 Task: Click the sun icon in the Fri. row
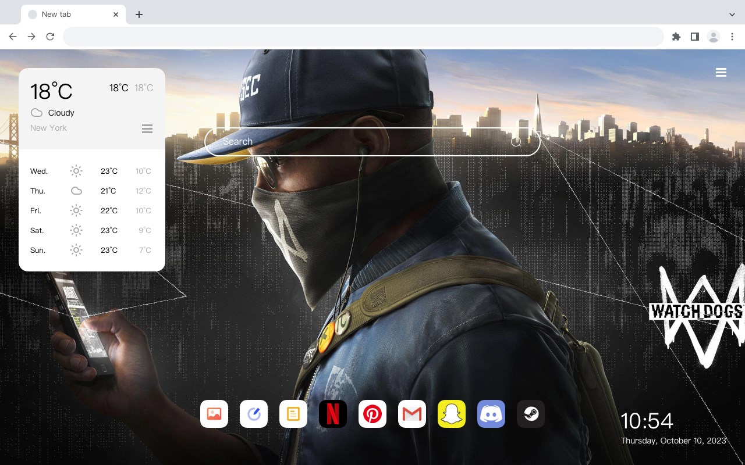pos(76,210)
